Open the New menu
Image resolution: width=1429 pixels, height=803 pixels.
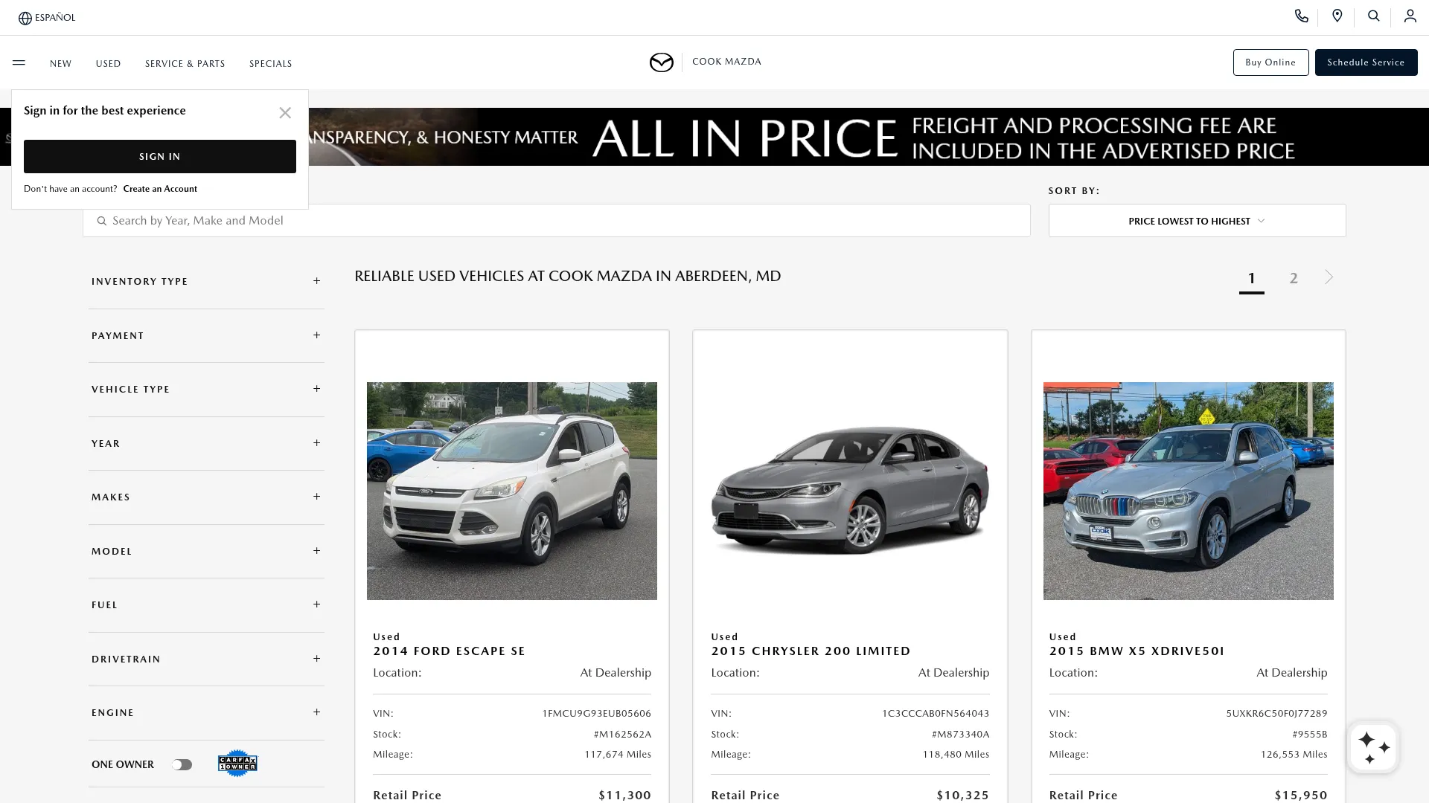60,64
